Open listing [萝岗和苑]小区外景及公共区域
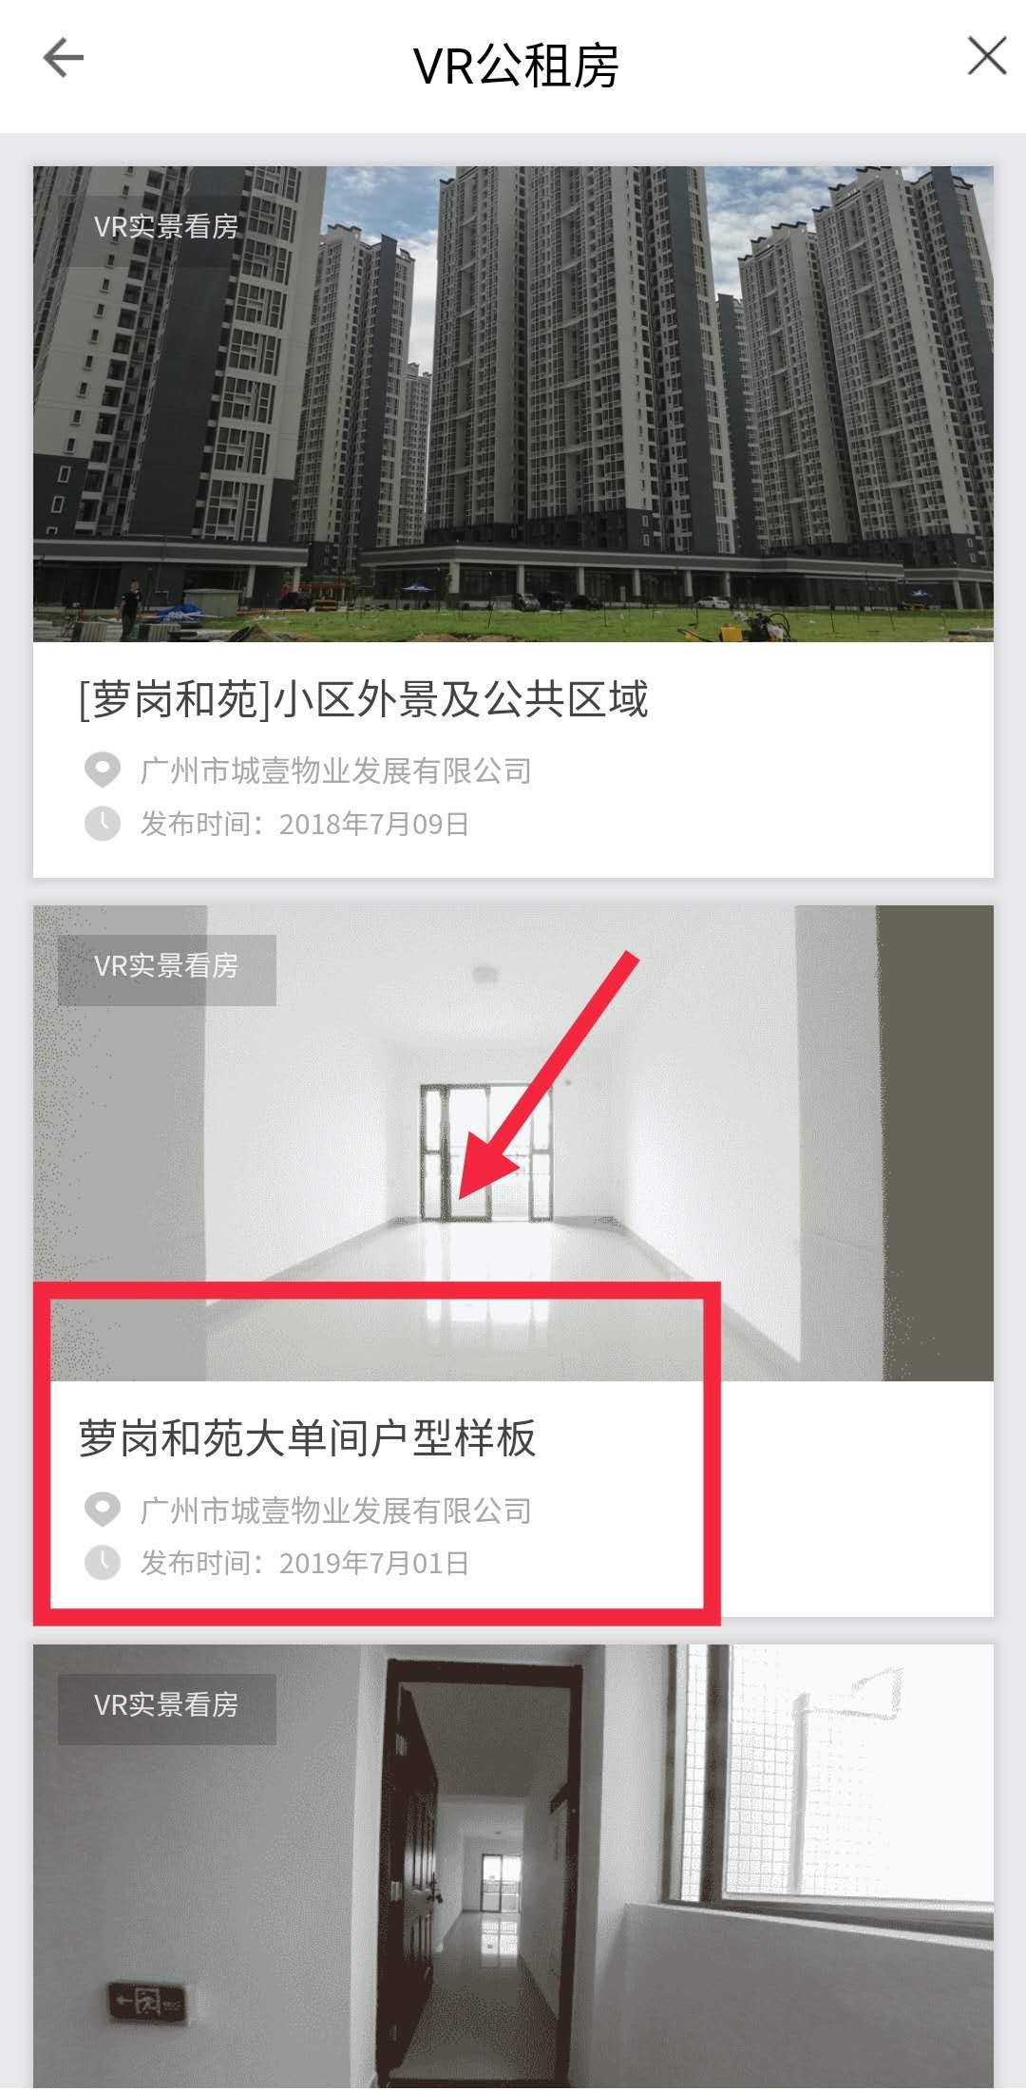Viewport: 1026px width, 2091px height. (x=363, y=699)
